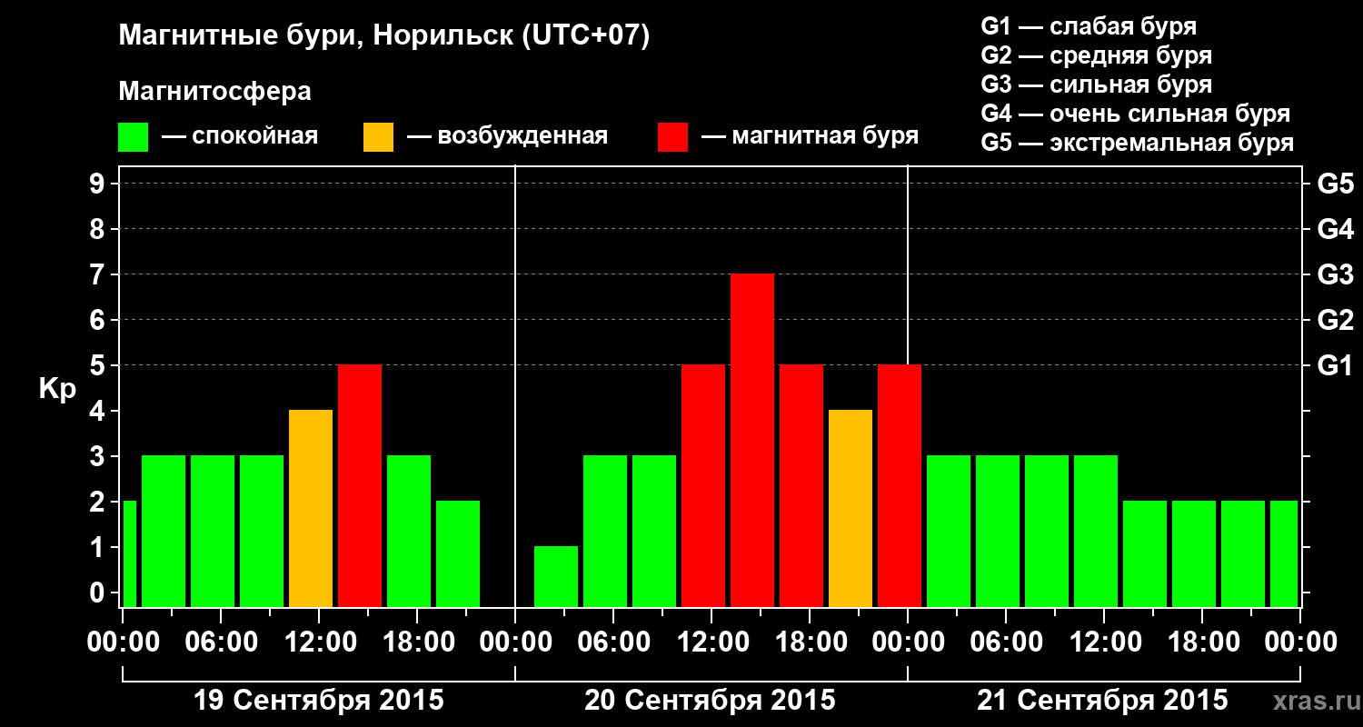The width and height of the screenshot is (1363, 727).
Task: Click the G4 label on the right axis
Action: coord(1335,229)
